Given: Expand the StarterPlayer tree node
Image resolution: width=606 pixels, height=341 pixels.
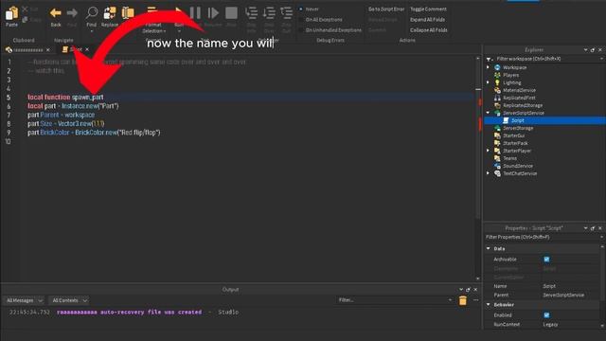Looking at the screenshot, I should [x=489, y=151].
